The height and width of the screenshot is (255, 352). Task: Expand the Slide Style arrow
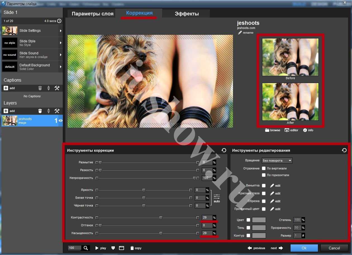(61, 43)
